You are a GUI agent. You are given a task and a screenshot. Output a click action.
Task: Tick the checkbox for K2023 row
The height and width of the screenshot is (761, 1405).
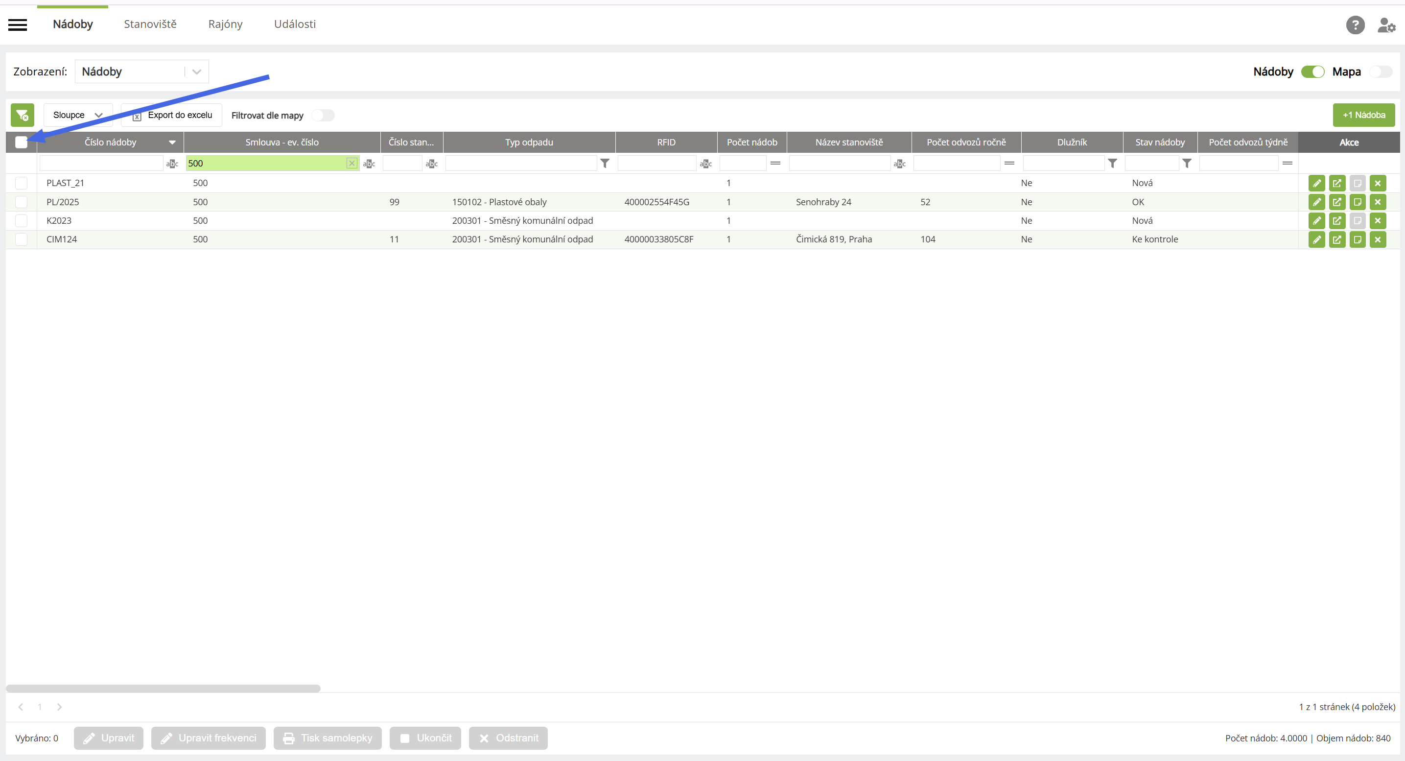(21, 221)
